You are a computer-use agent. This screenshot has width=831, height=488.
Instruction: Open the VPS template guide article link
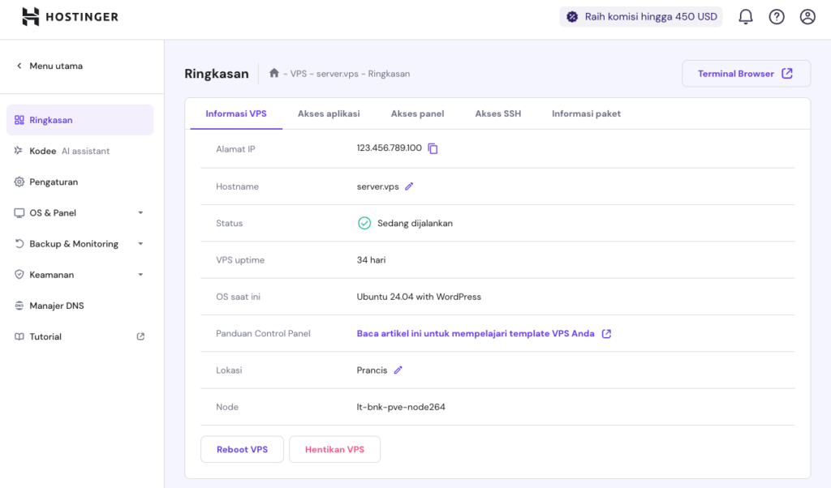click(475, 333)
